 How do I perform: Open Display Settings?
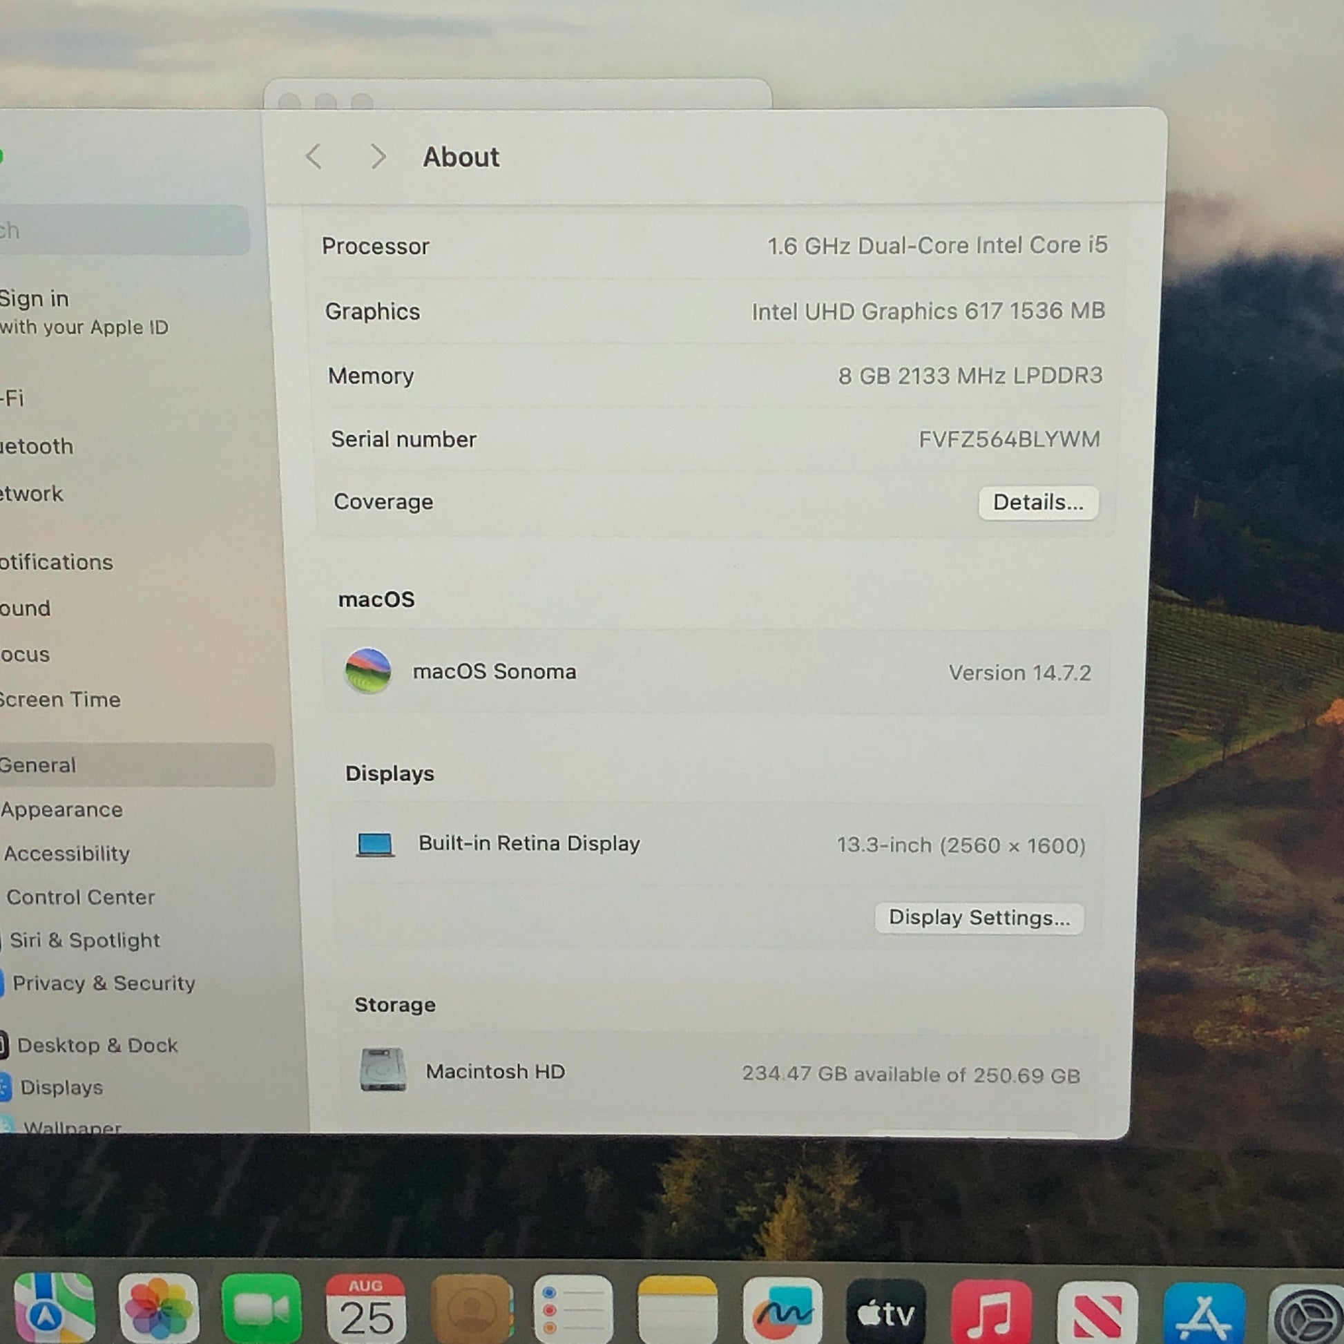click(x=979, y=919)
